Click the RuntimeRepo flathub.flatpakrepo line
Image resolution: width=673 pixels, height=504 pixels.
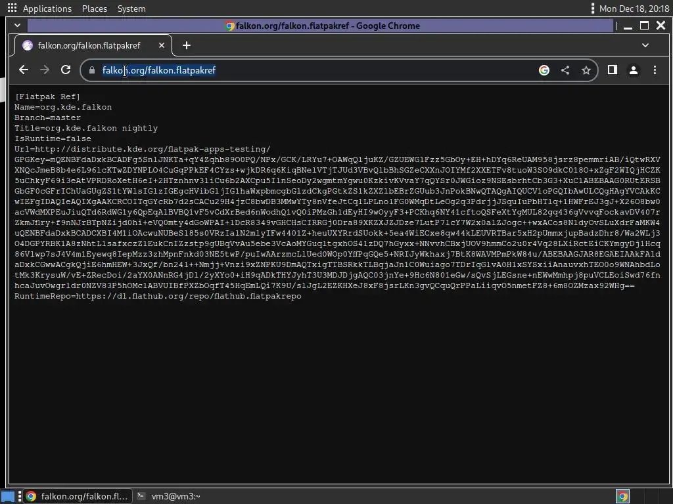click(x=158, y=296)
